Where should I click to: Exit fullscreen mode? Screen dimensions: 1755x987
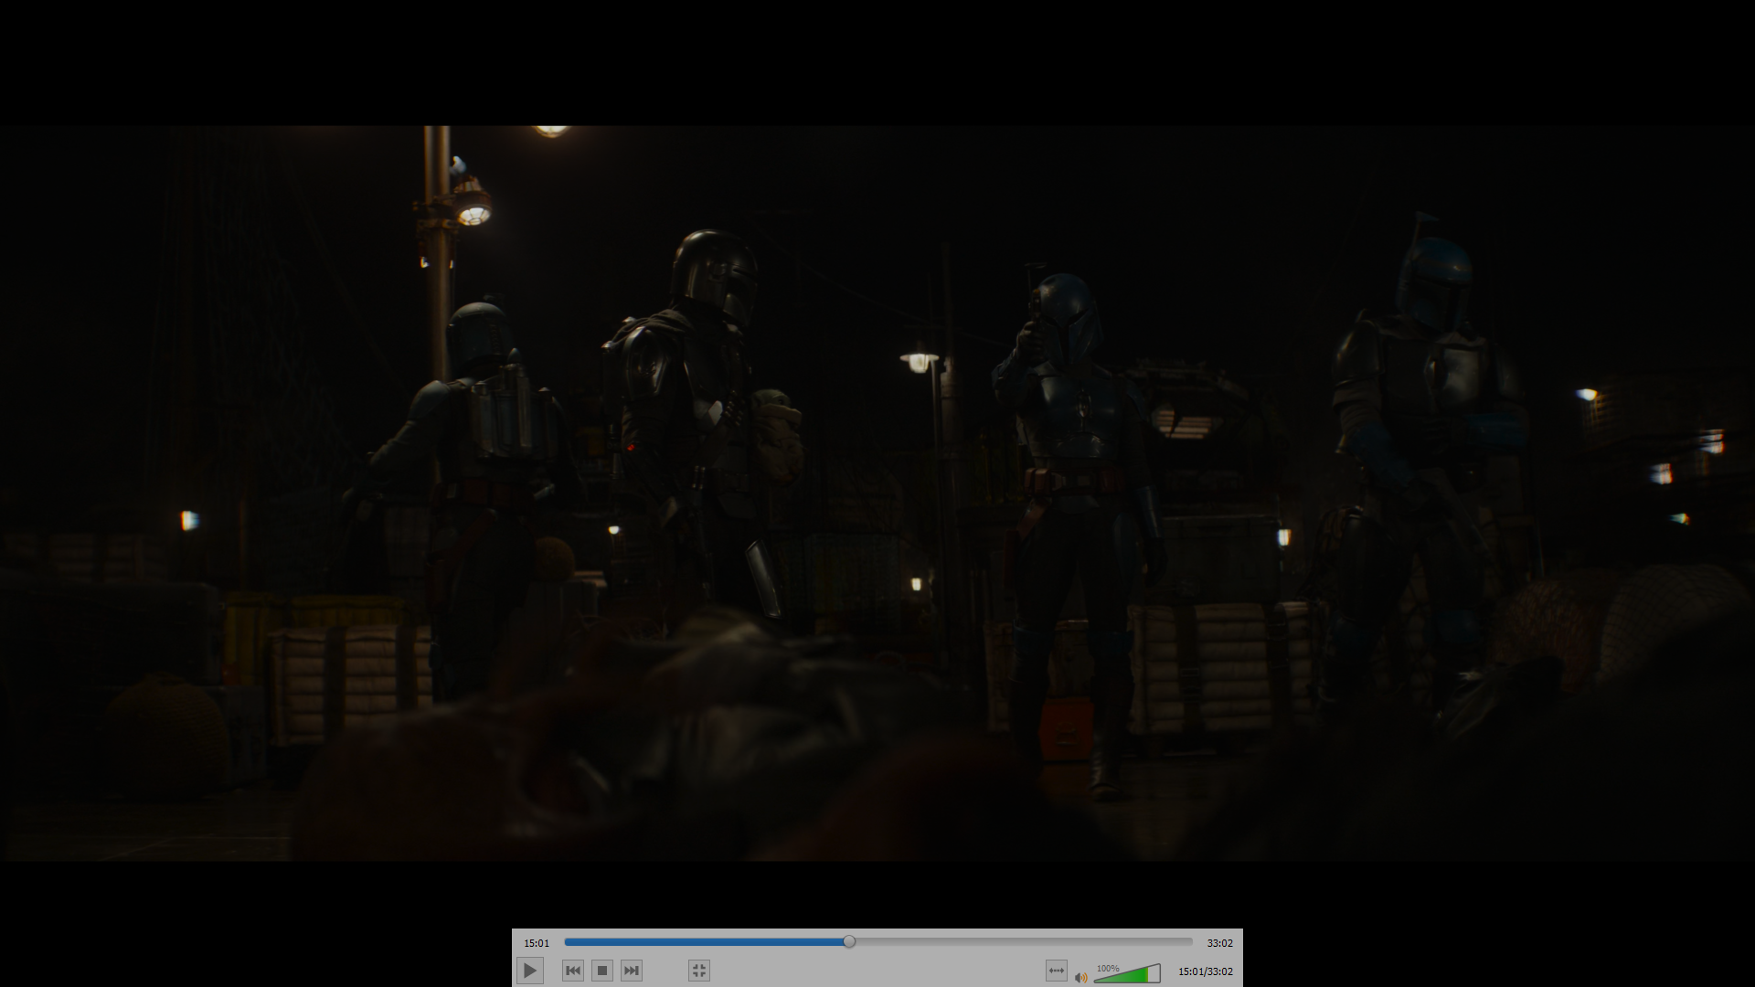coord(699,971)
